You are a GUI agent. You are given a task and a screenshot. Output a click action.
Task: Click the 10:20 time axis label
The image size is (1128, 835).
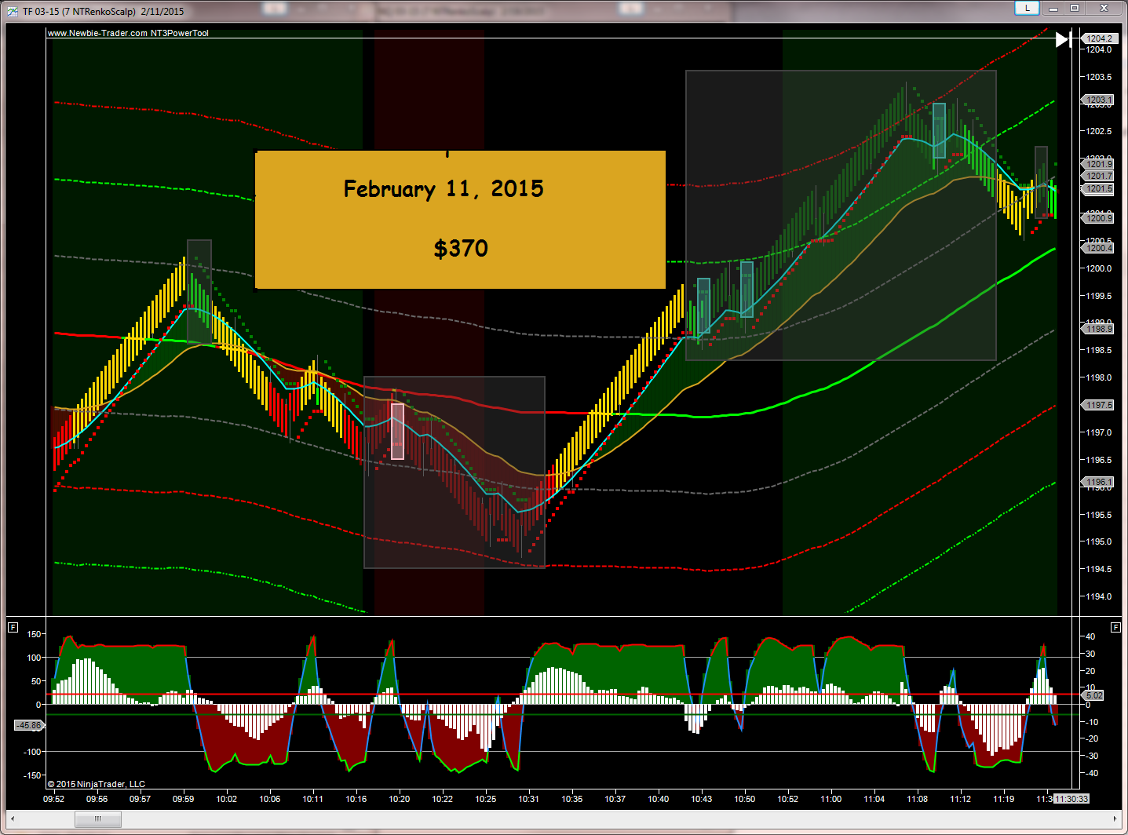click(400, 799)
